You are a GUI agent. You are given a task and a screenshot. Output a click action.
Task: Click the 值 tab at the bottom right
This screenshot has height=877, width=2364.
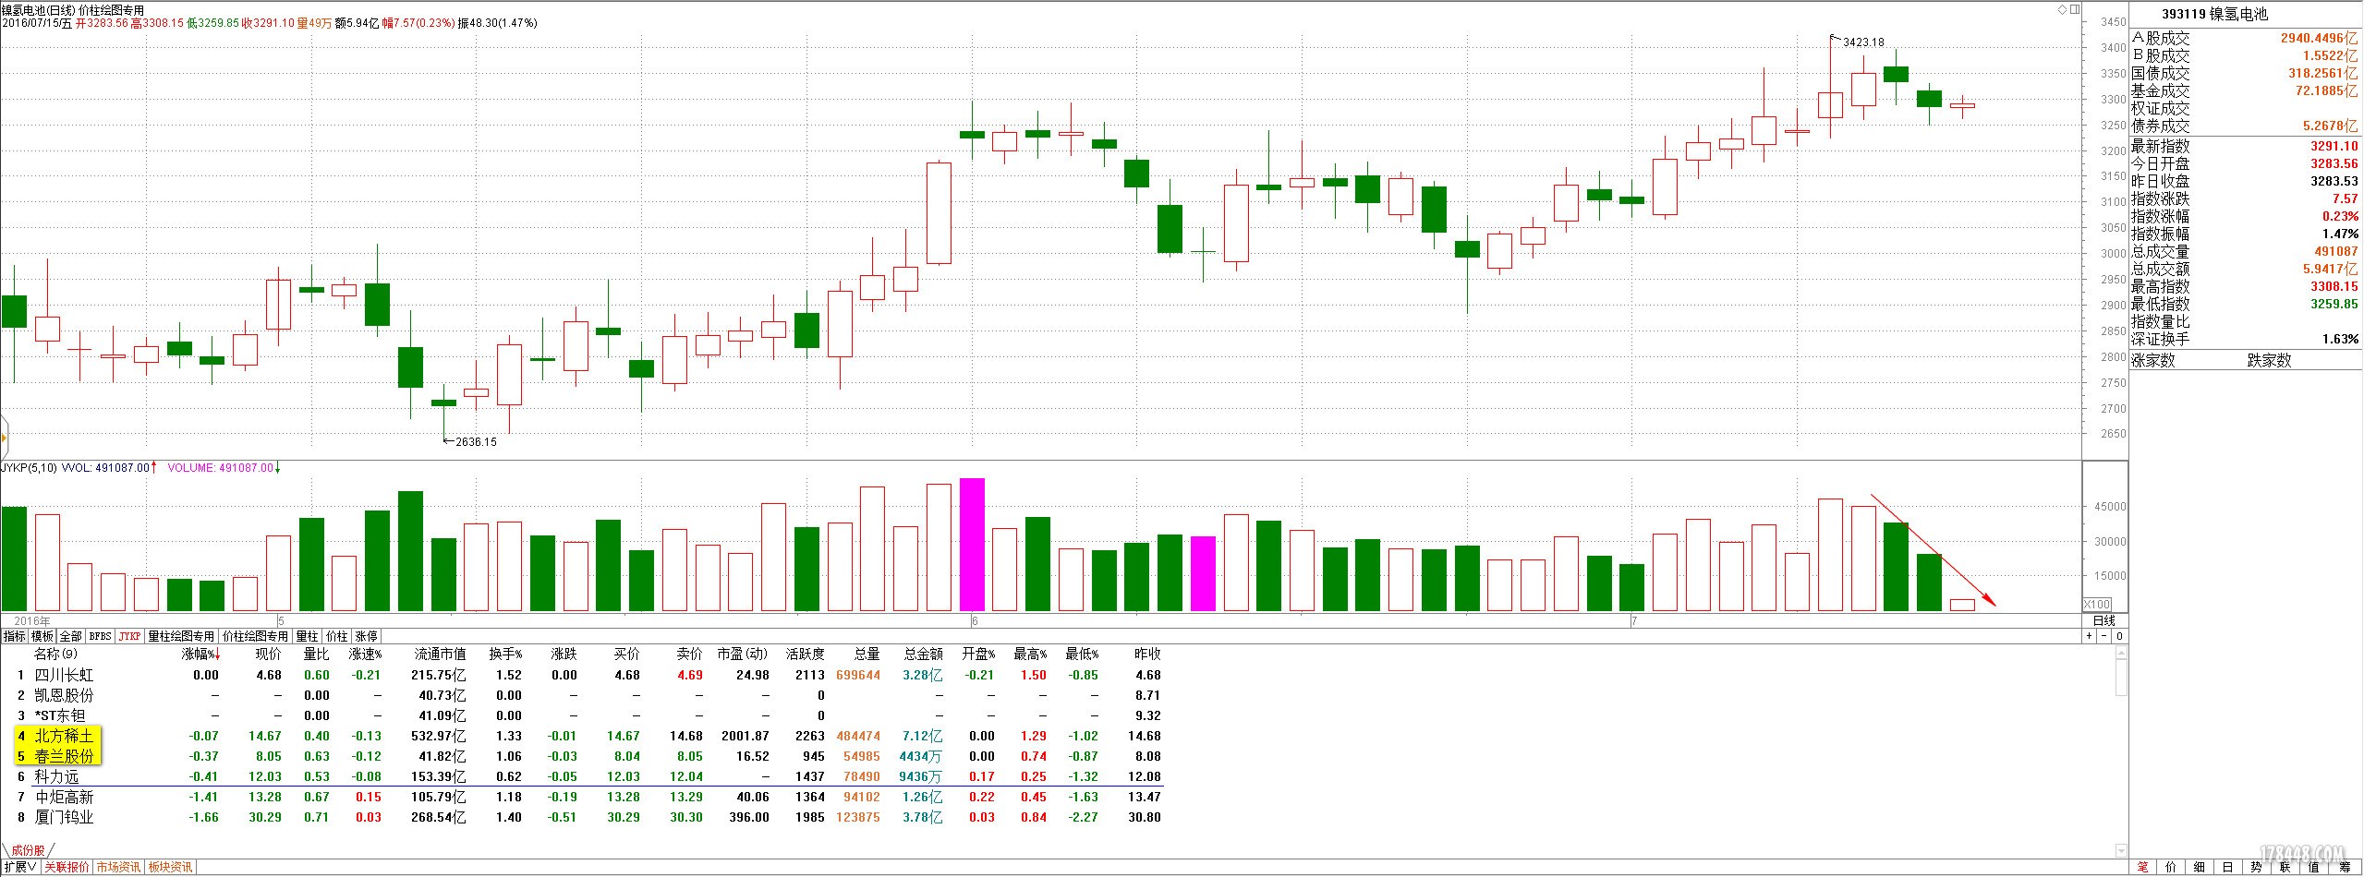(2315, 868)
